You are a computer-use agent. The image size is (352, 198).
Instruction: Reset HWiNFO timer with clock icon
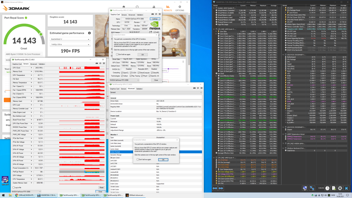pyautogui.click(x=327, y=188)
